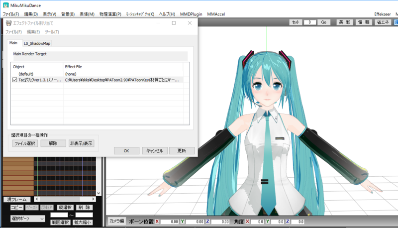
Task: Switch to the LS_ShadowMap tab
Action: 37,43
